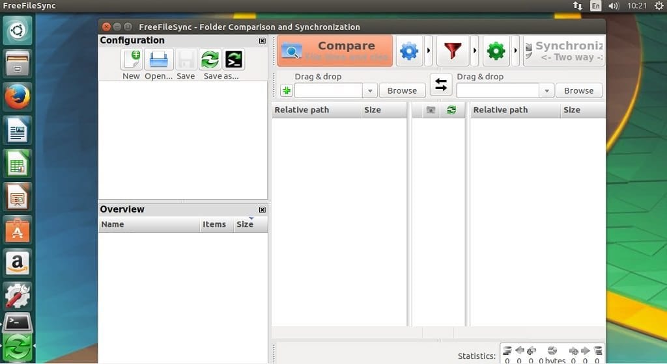
Task: Open LibreOffice Calc from dock
Action: [18, 163]
